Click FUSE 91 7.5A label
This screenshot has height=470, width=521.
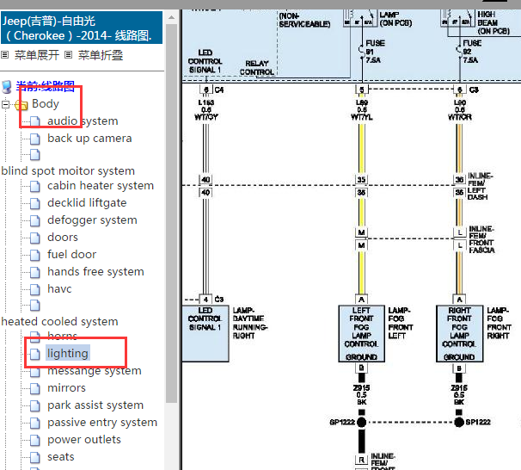click(375, 52)
